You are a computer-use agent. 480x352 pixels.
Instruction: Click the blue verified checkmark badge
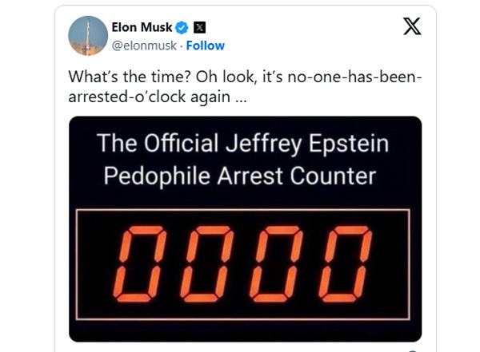[x=182, y=27]
